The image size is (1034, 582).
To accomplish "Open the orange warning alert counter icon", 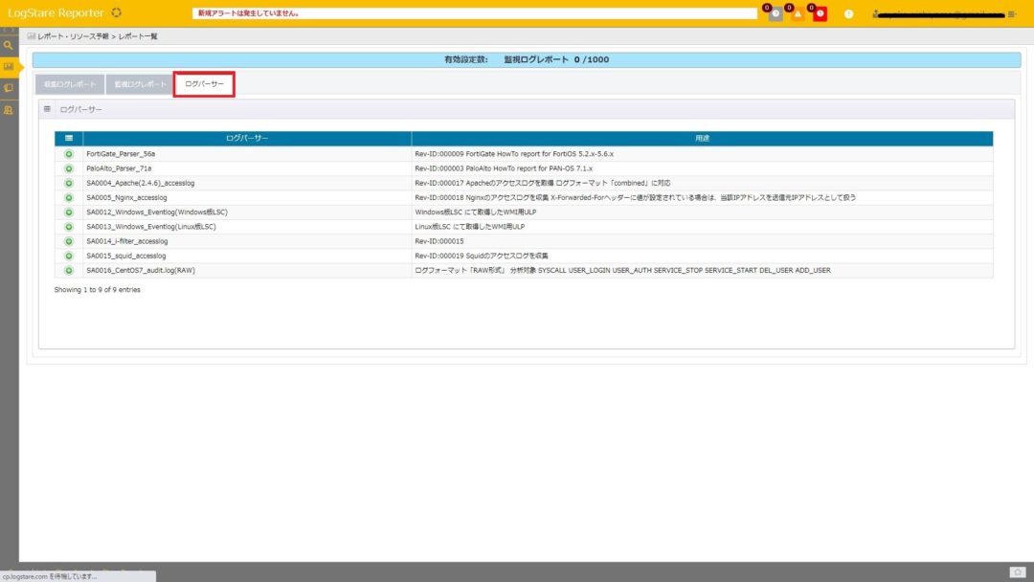I will pyautogui.click(x=798, y=13).
